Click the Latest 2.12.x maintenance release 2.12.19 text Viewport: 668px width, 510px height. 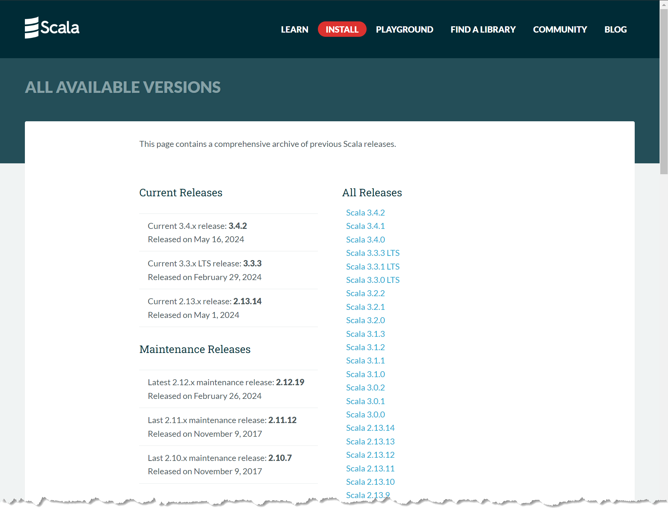click(x=226, y=382)
